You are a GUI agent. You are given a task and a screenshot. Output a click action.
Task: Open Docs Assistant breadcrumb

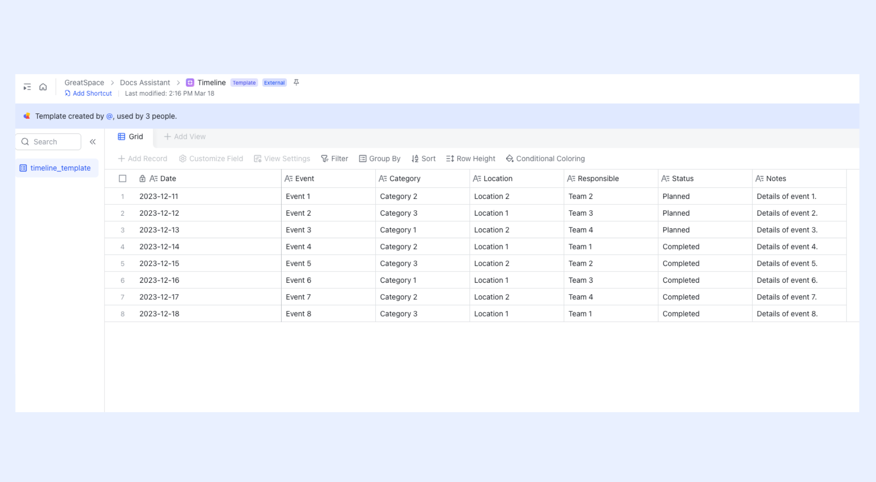tap(145, 83)
